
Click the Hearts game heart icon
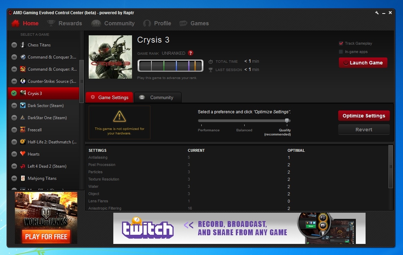click(x=23, y=154)
